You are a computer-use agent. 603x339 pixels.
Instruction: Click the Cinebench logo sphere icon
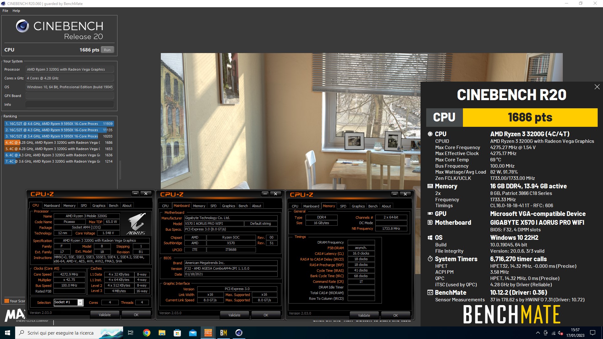click(23, 26)
